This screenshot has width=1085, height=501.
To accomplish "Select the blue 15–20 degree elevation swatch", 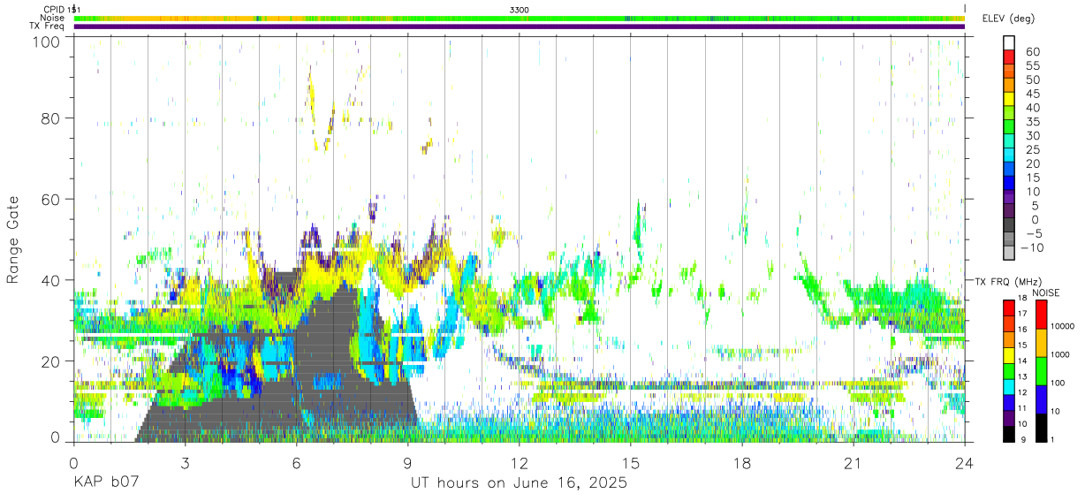I will (x=1009, y=171).
